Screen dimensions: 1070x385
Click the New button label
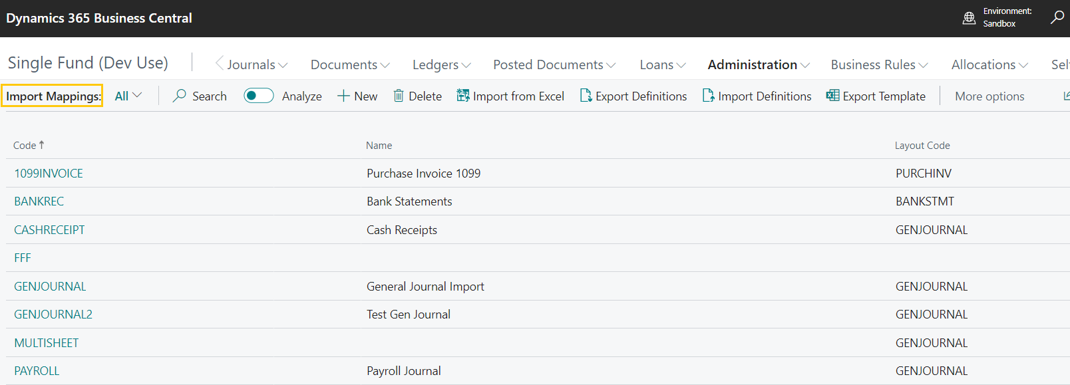click(x=365, y=96)
